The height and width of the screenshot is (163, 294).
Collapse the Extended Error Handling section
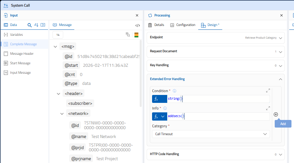pos(280,79)
